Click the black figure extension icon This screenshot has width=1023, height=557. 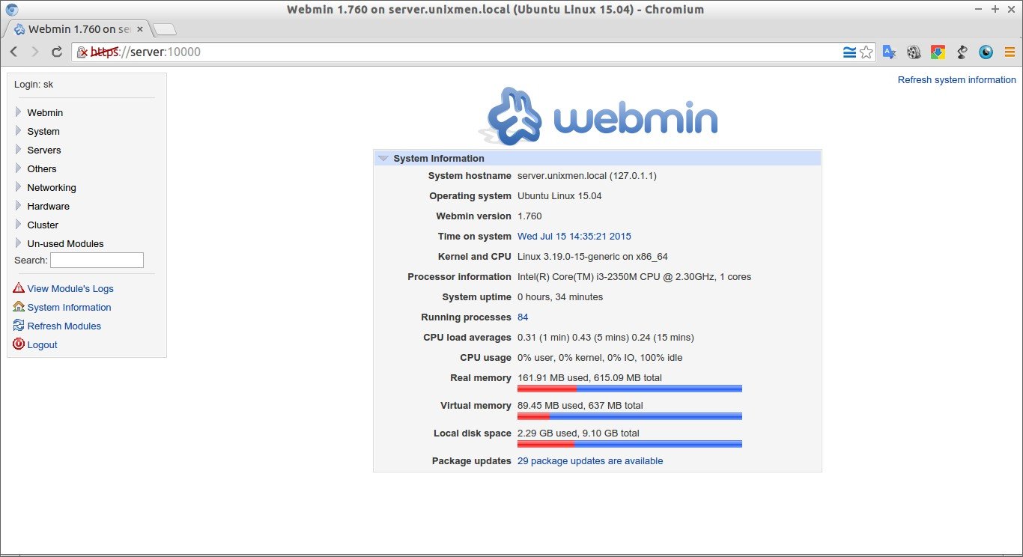coord(962,52)
